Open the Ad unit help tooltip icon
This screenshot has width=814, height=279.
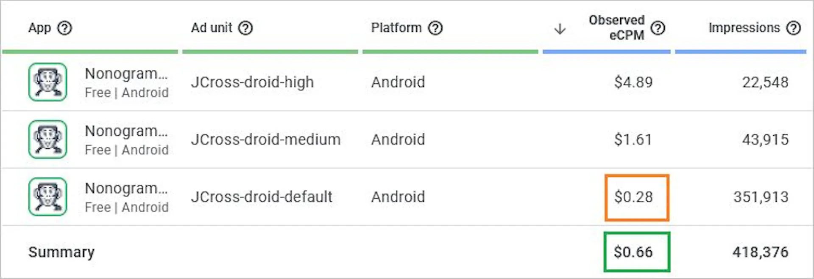pos(245,28)
